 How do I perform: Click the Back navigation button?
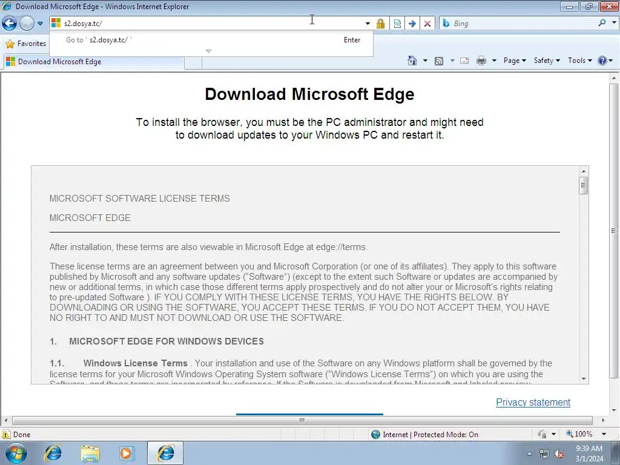[x=10, y=24]
